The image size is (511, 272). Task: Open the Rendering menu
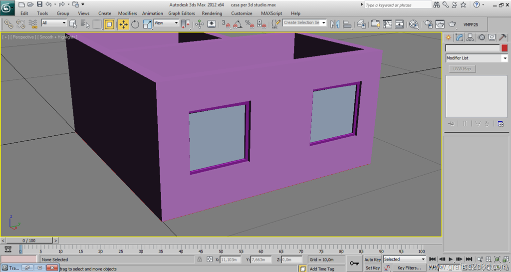click(212, 13)
